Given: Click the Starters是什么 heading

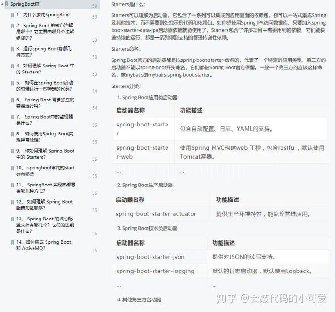Looking at the screenshot, I should click(x=128, y=4).
